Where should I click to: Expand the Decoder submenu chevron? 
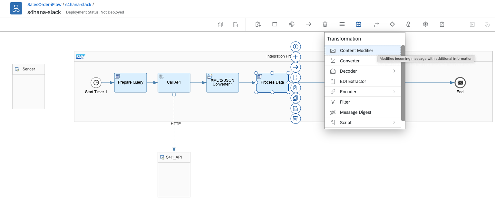[x=394, y=71]
